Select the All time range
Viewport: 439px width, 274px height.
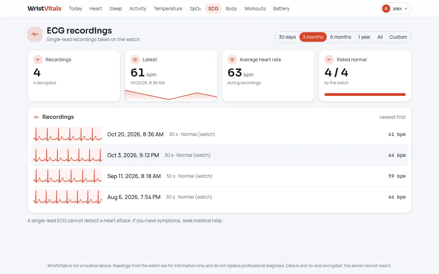pyautogui.click(x=380, y=37)
